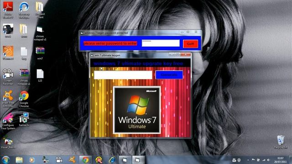
Task: Select the chrises notepad v1 folder icon
Action: coord(40,33)
